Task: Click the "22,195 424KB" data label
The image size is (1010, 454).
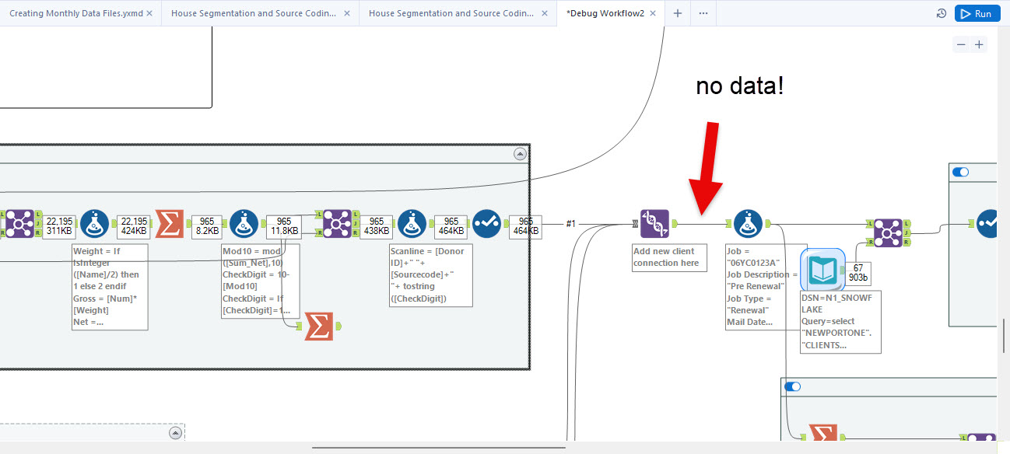Action: click(x=134, y=226)
